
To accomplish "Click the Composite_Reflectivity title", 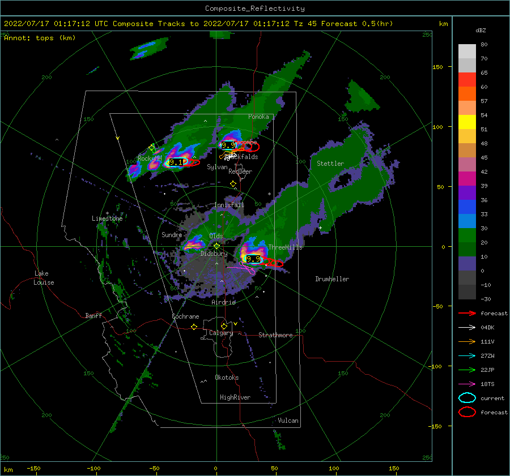I will pyautogui.click(x=255, y=8).
